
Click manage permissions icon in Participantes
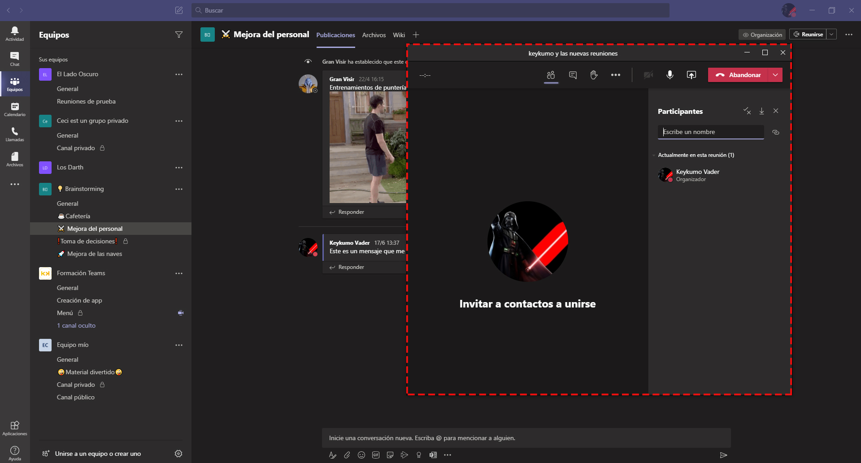(x=747, y=111)
